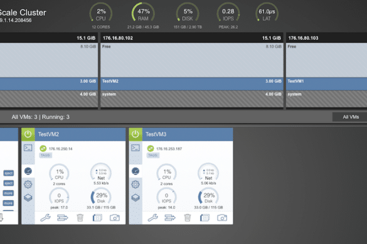Click the trash delete icon on TestVM2
The height and width of the screenshot is (244, 367).
click(x=80, y=218)
